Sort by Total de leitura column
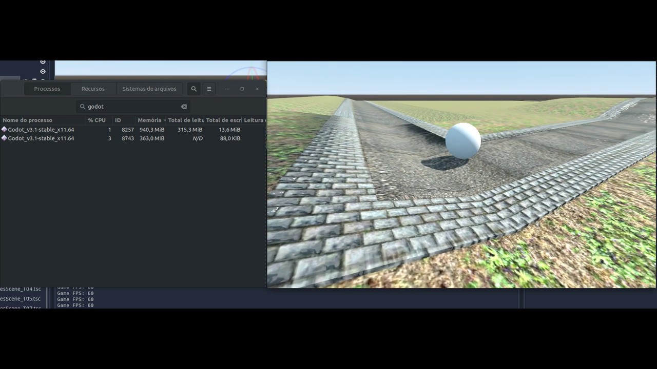657x369 pixels. [186, 120]
